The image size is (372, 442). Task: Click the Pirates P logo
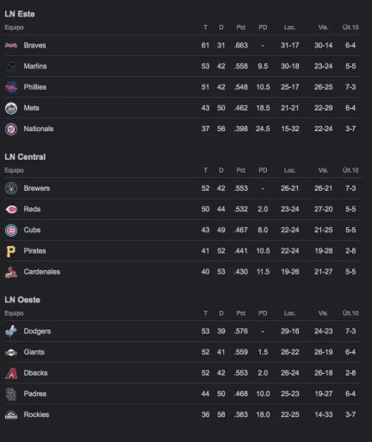(x=10, y=251)
